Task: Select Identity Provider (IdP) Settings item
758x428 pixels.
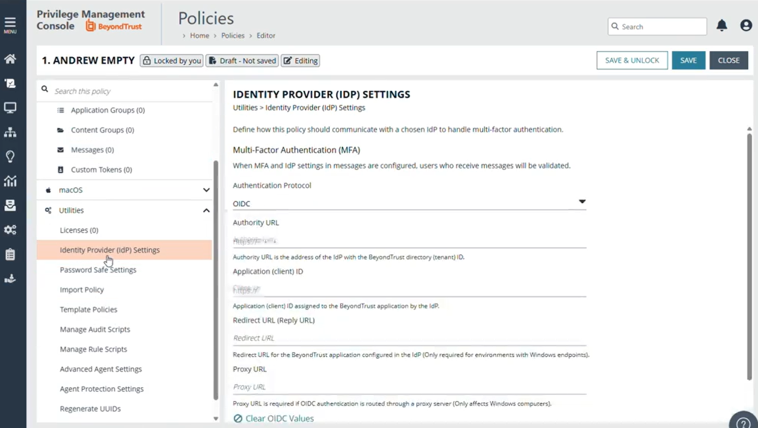Action: click(x=124, y=250)
